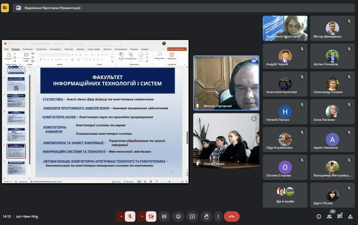Open meeting details info icon
This screenshot has height=225, width=358.
coord(319,216)
